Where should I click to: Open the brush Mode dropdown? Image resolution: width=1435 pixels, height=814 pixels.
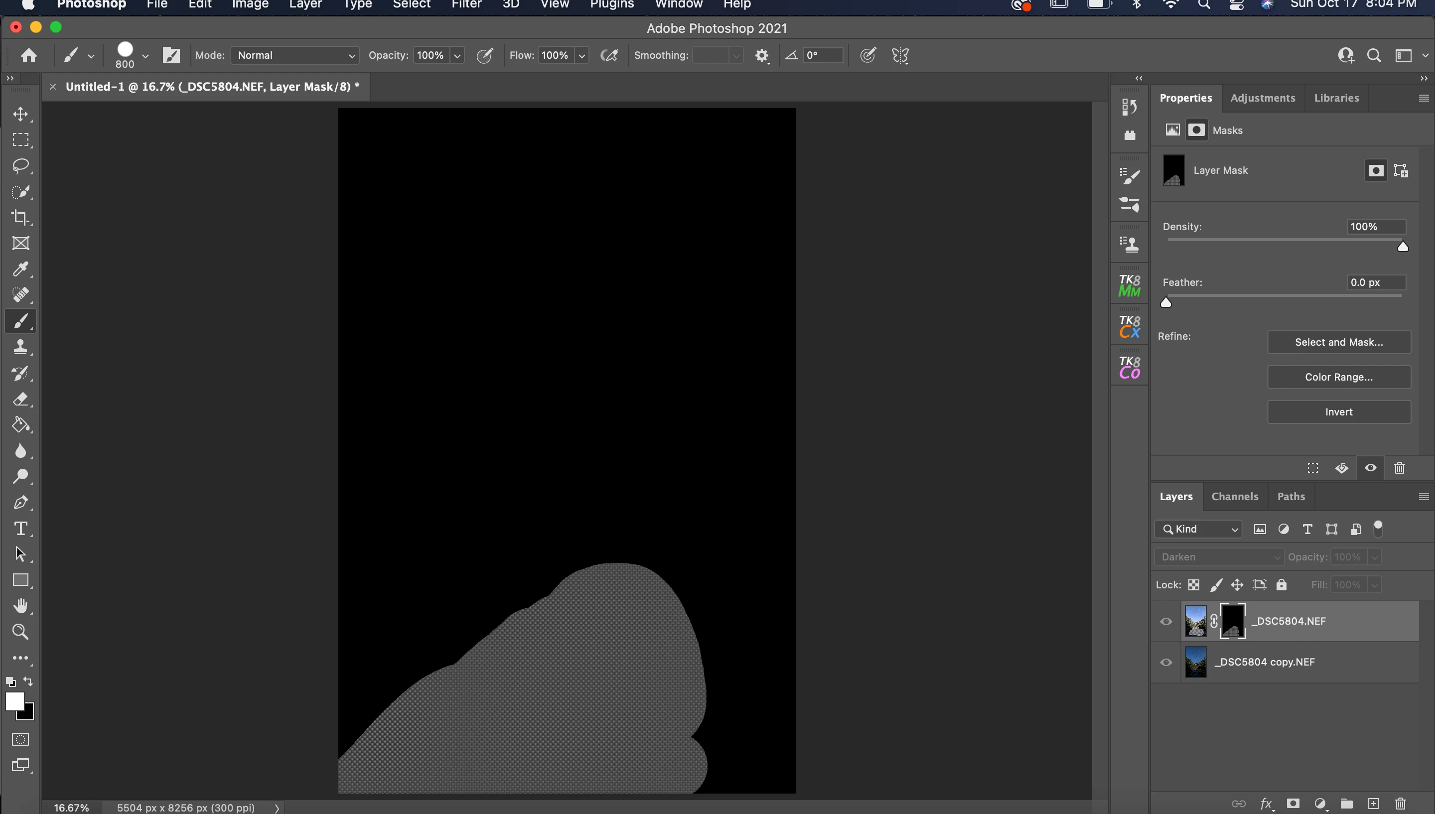(x=294, y=55)
